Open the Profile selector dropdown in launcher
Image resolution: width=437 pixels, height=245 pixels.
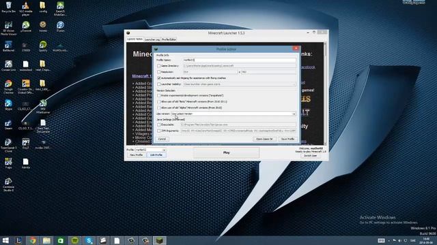[x=150, y=150]
